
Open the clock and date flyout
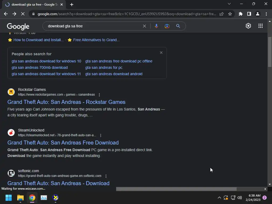(253, 198)
